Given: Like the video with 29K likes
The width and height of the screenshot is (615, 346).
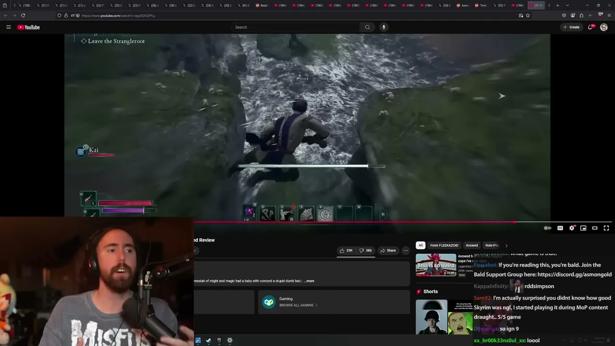Looking at the screenshot, I should (x=346, y=250).
